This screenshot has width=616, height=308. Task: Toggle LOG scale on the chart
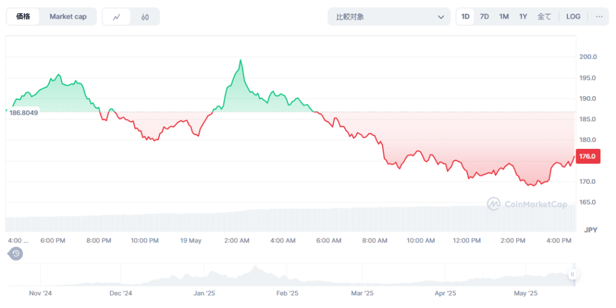click(x=573, y=17)
